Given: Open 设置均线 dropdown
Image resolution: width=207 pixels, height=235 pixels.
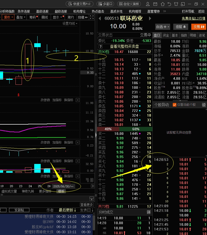Looking at the screenshot, I should (x=70, y=23).
